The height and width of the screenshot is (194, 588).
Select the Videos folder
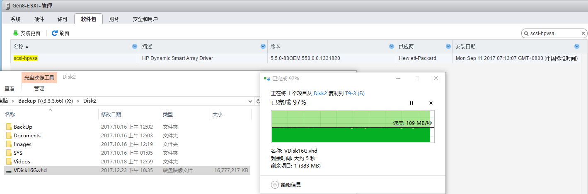pos(22,161)
